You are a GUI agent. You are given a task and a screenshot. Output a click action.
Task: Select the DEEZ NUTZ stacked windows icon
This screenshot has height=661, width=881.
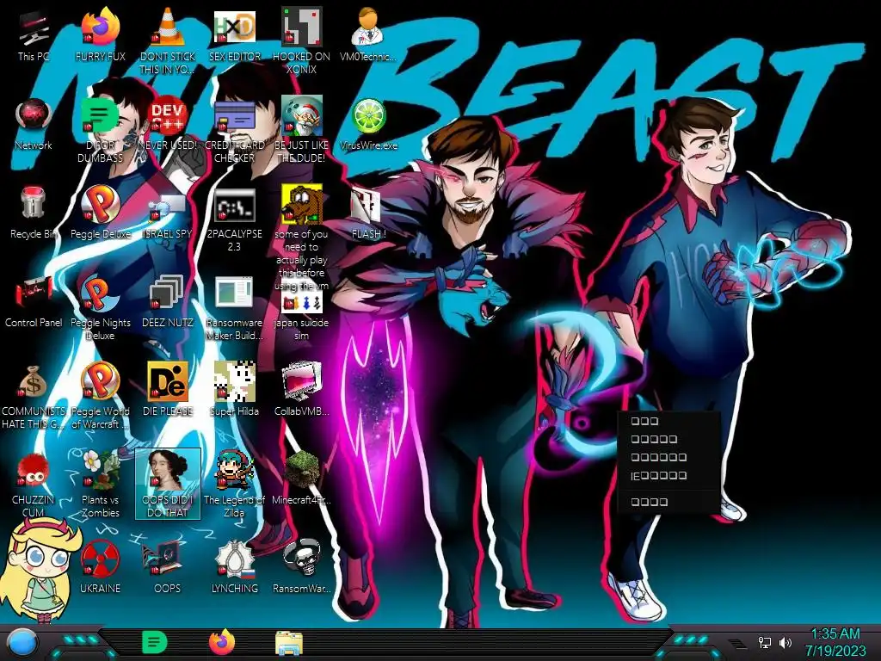point(168,301)
